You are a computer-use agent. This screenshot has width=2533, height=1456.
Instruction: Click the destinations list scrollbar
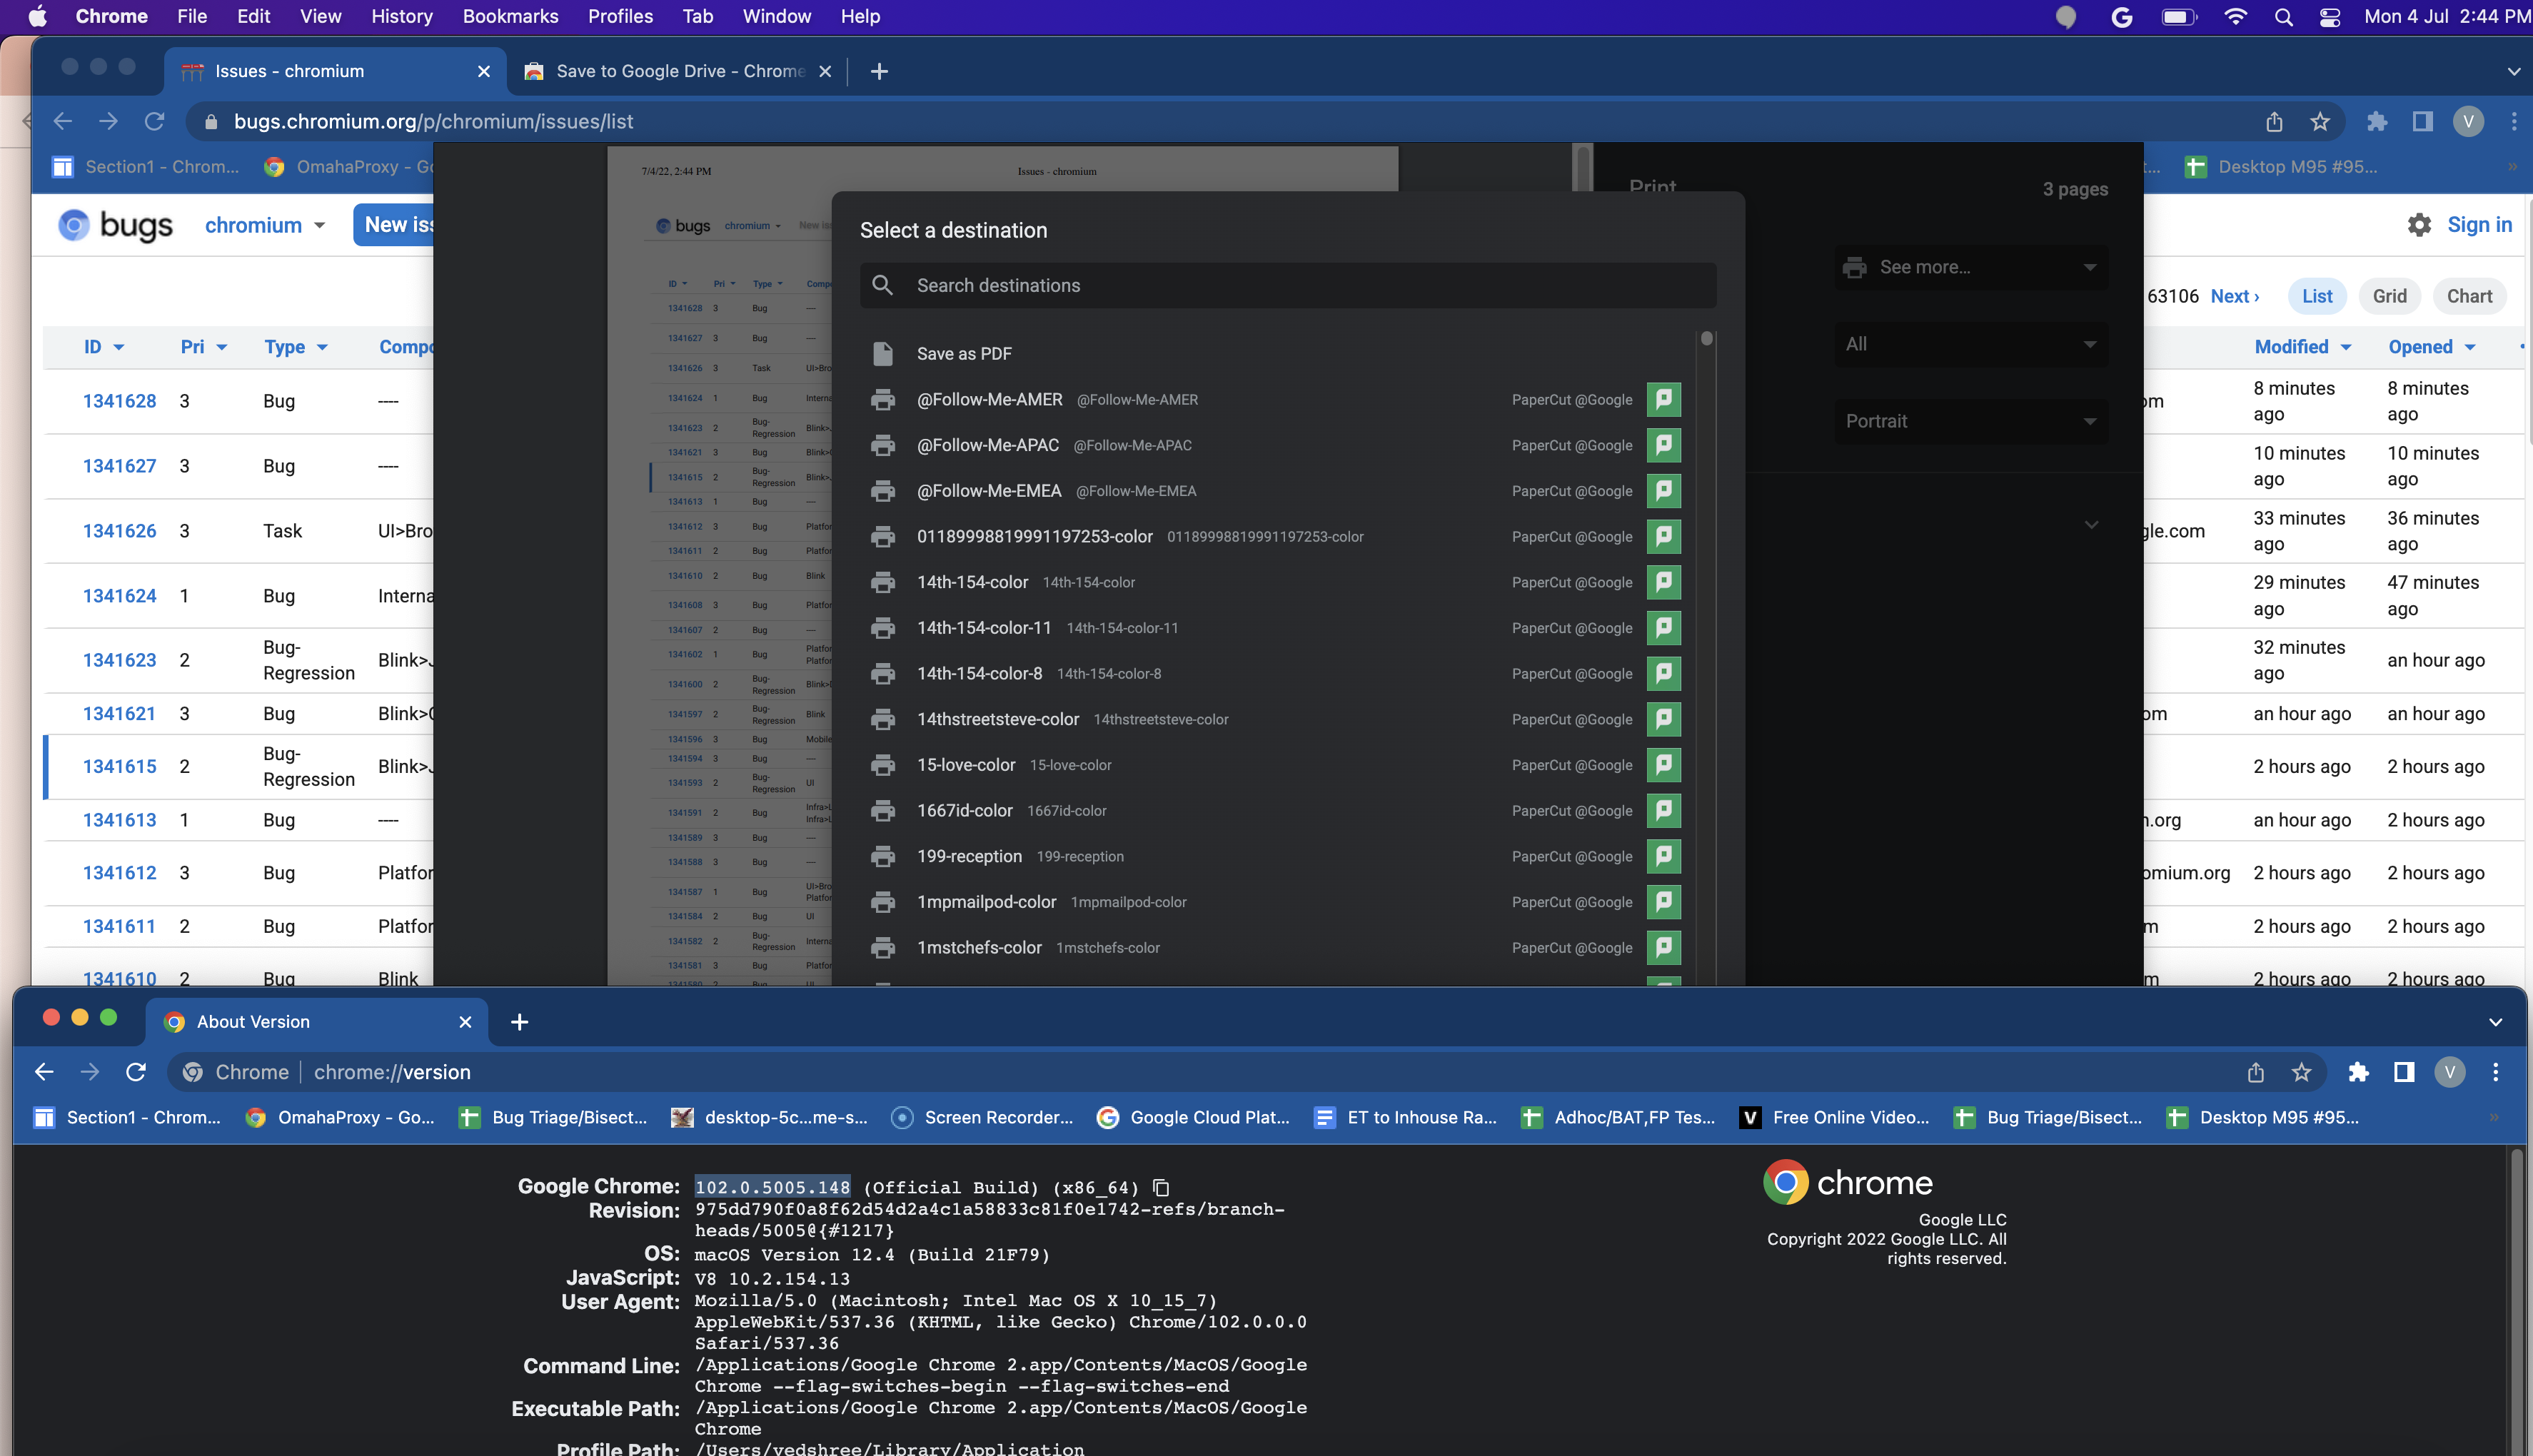pos(1707,339)
